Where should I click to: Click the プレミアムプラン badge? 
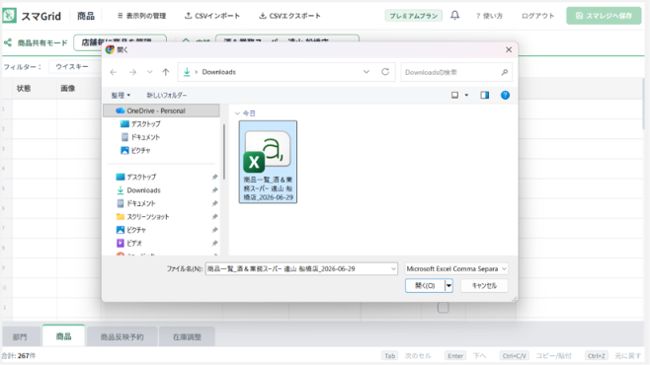pyautogui.click(x=413, y=16)
